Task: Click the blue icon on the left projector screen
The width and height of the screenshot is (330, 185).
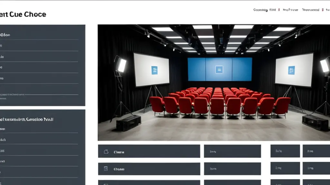Action: tap(154, 70)
